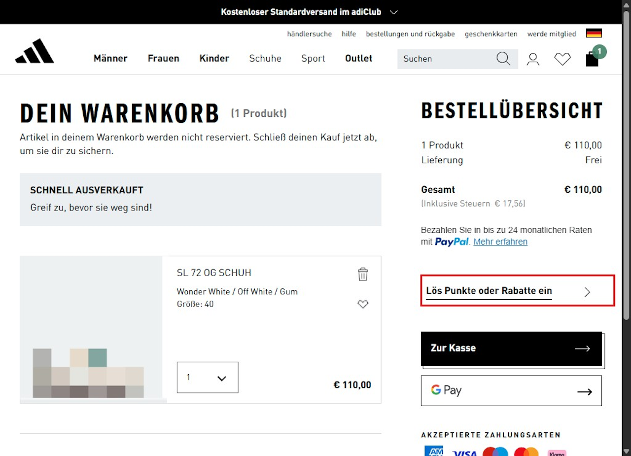
Task: Open the Schuhe menu
Action: [x=265, y=58]
